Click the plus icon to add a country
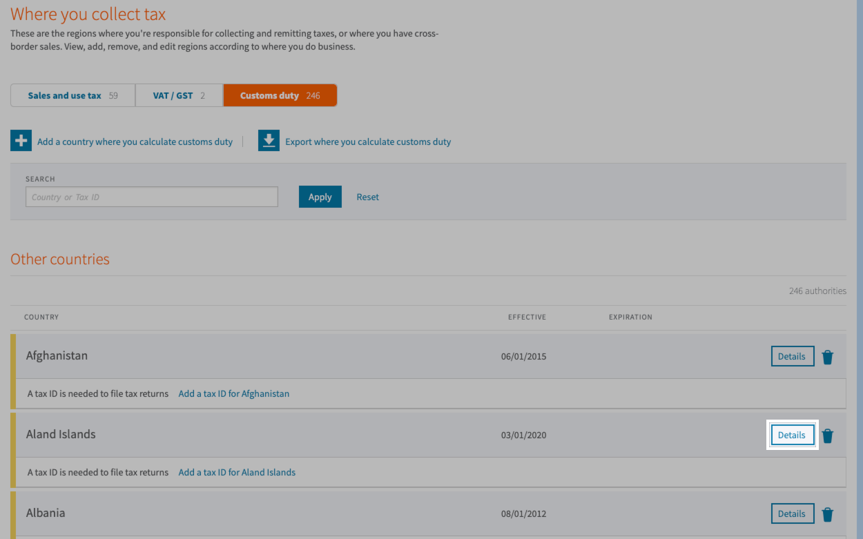This screenshot has width=863, height=539. coord(21,140)
